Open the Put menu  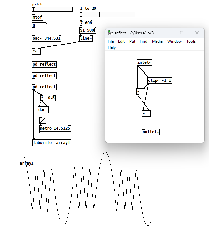click(132, 41)
